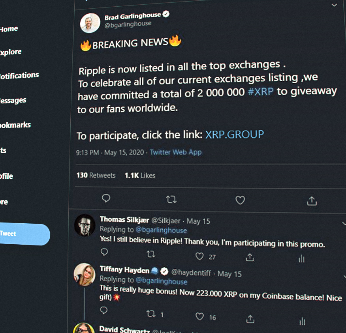Share the main tweet via share icon
The height and width of the screenshot is (333, 346).
312,201
